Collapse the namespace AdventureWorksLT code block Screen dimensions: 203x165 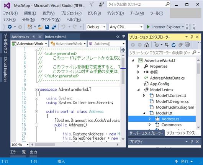36,90
